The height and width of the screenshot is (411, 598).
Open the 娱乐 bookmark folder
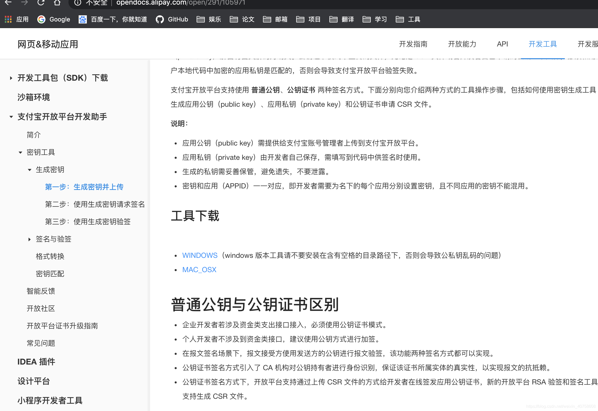pyautogui.click(x=209, y=19)
